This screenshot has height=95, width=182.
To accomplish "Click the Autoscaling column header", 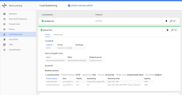I will tap(91, 79).
